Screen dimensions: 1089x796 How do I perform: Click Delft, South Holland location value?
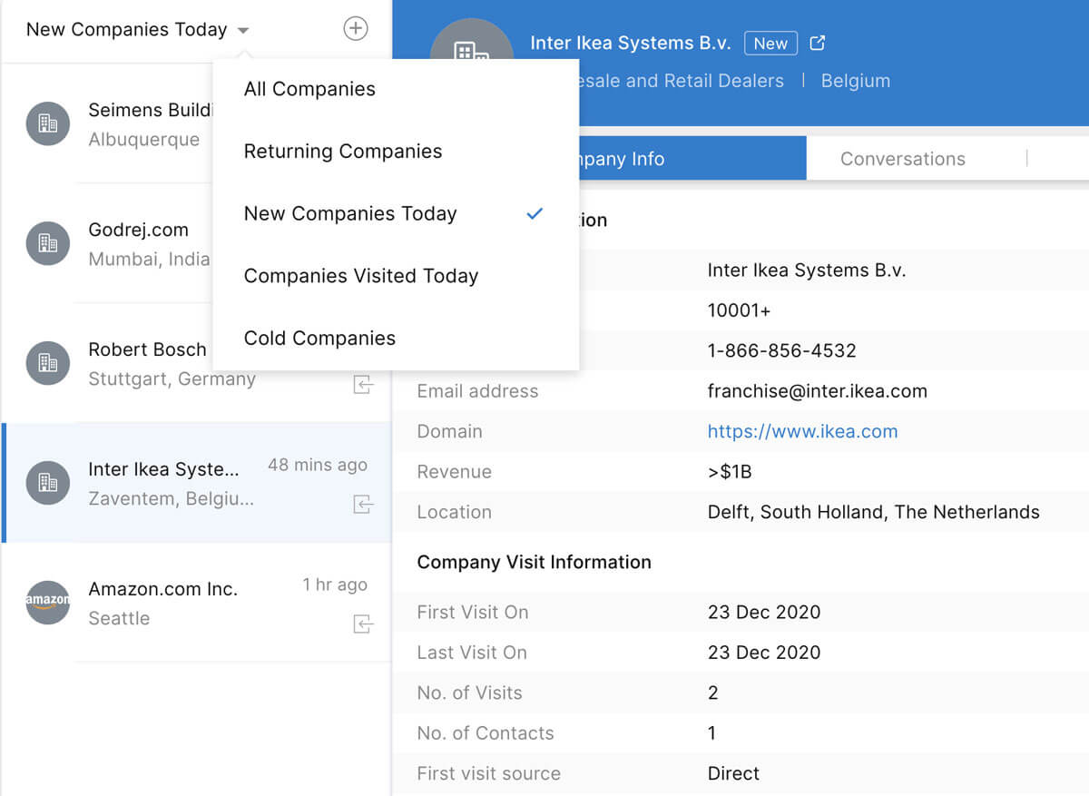click(873, 513)
